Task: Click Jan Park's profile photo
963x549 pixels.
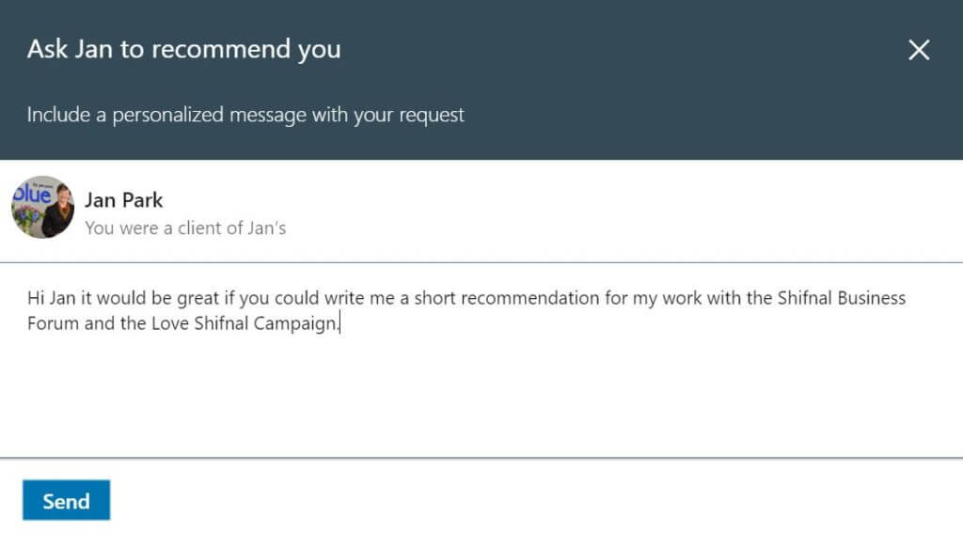Action: [42, 207]
